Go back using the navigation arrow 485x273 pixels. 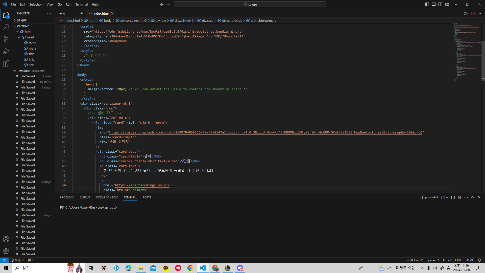[x=162, y=4]
